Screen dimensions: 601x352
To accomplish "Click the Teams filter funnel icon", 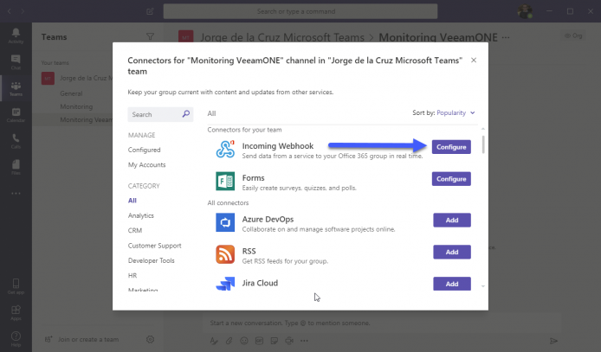I will (151, 36).
